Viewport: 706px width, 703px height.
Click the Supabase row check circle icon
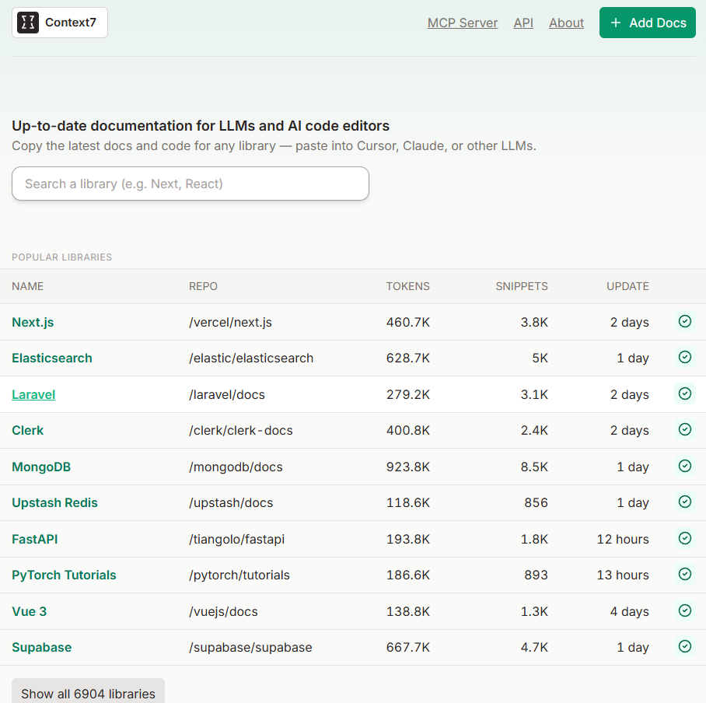(685, 646)
